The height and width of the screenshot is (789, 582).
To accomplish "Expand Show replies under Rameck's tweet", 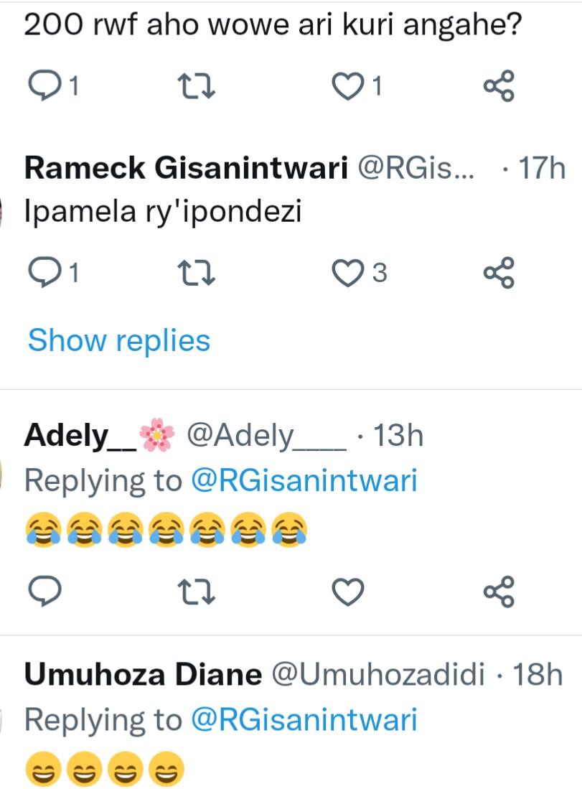I will 119,340.
